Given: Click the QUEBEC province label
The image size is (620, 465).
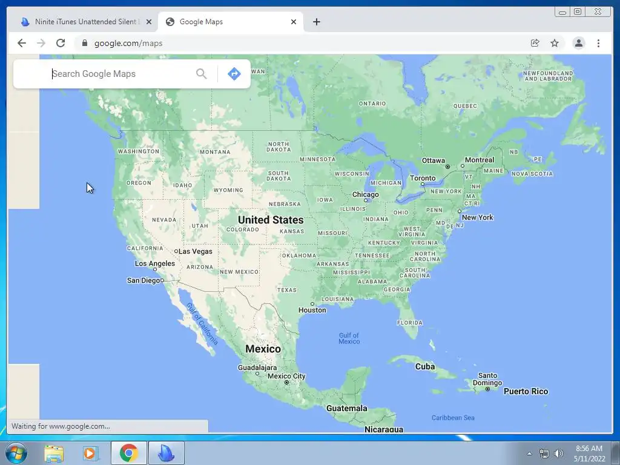Looking at the screenshot, I should pyautogui.click(x=465, y=106).
